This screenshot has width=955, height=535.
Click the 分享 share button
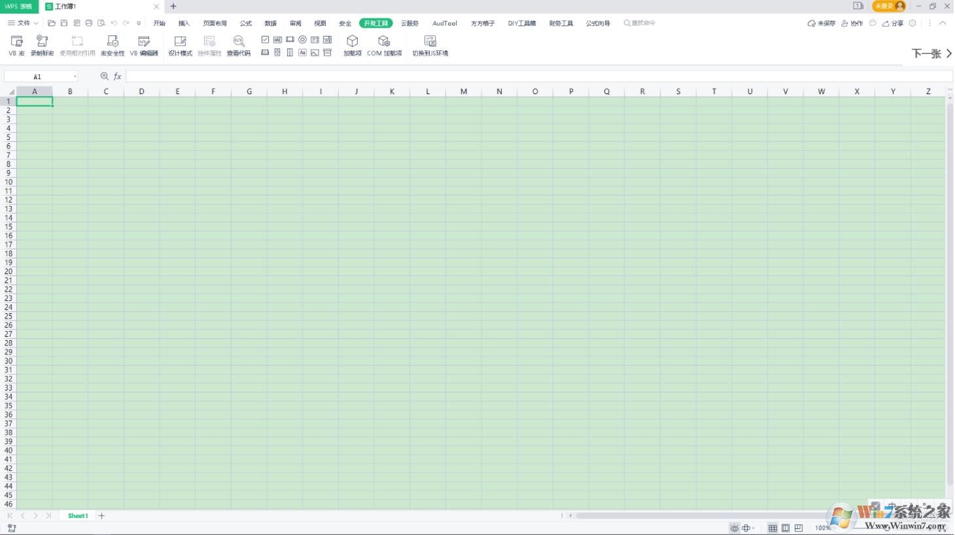coord(893,24)
